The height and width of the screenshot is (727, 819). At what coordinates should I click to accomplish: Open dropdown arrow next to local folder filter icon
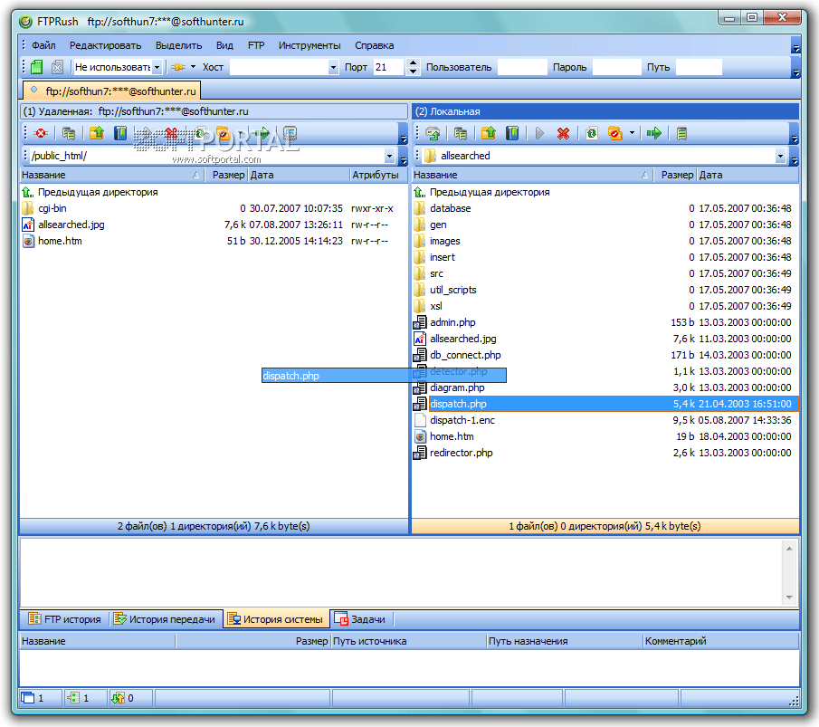(x=632, y=133)
